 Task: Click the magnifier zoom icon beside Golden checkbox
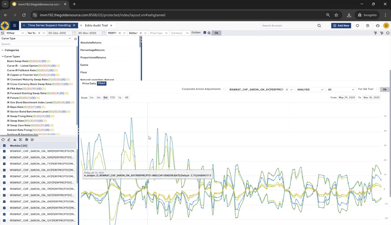click(x=209, y=33)
